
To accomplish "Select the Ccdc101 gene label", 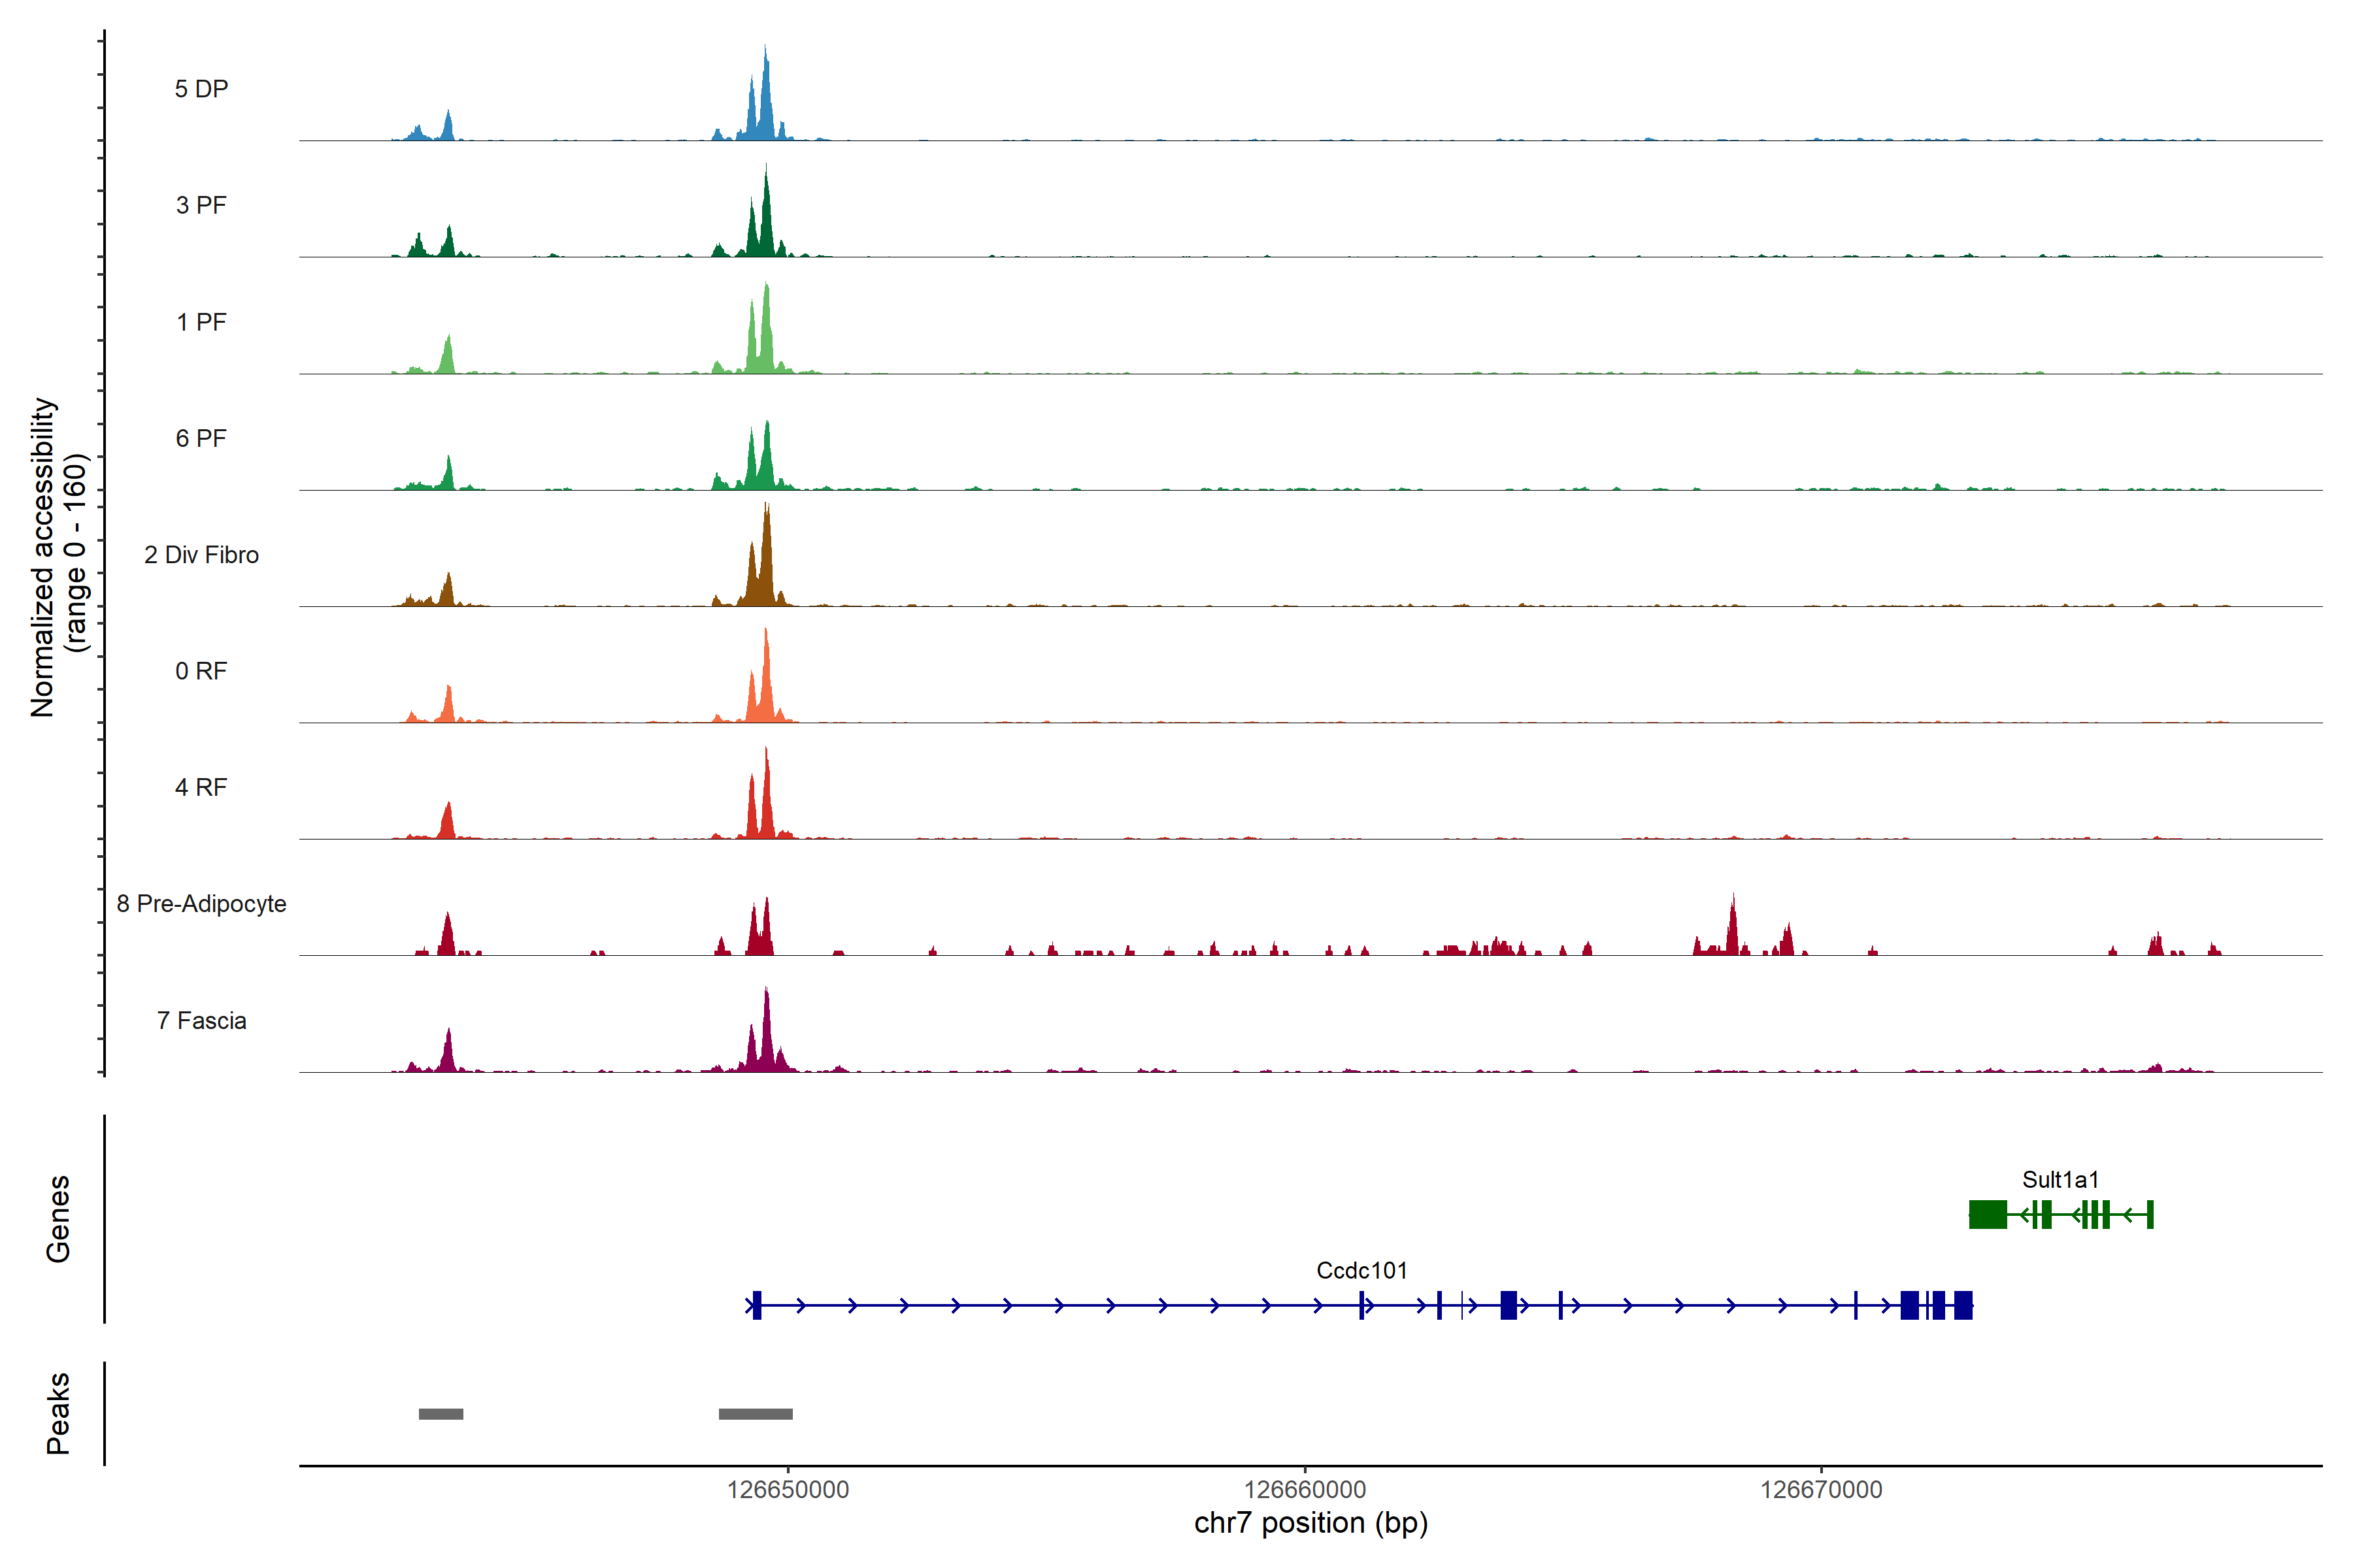I will [1361, 1270].
